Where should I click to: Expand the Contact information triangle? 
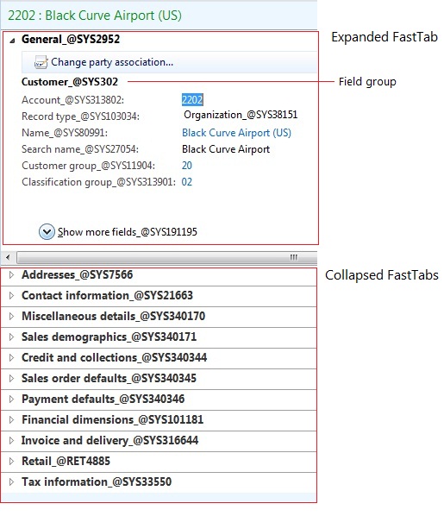pyautogui.click(x=11, y=295)
